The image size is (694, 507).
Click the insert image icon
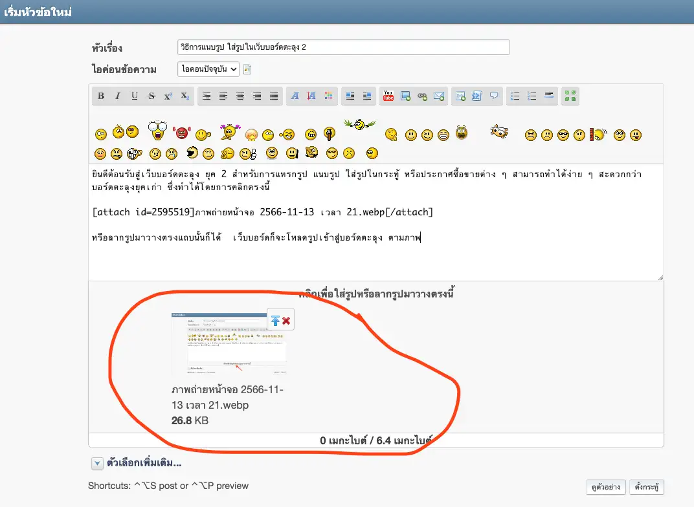point(406,96)
